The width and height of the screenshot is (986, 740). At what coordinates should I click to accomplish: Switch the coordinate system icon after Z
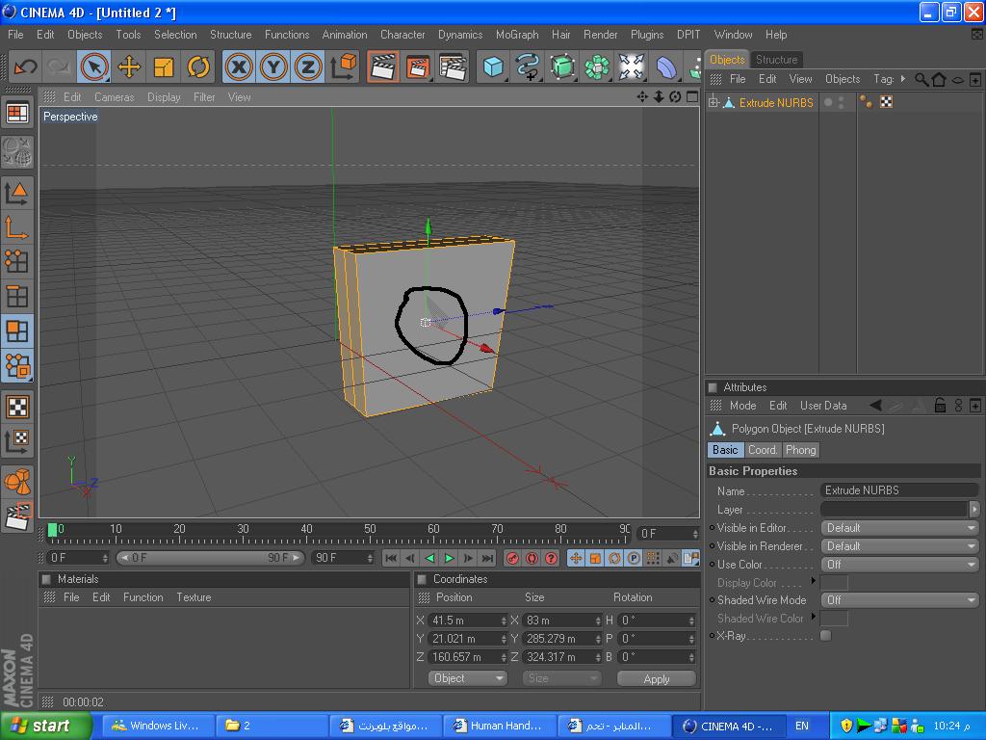click(x=344, y=66)
